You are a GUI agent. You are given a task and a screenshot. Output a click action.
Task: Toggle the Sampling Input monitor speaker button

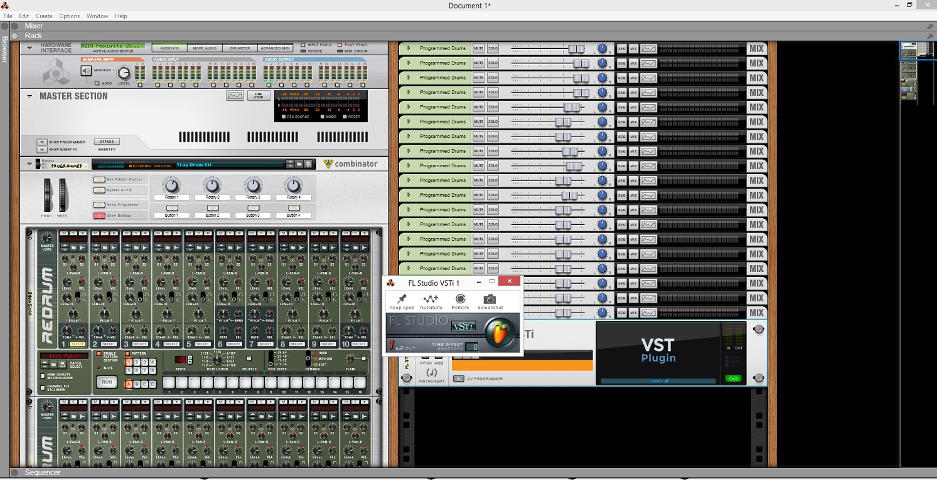tap(87, 70)
